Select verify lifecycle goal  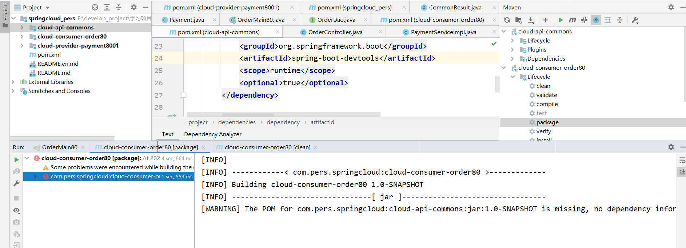[543, 131]
